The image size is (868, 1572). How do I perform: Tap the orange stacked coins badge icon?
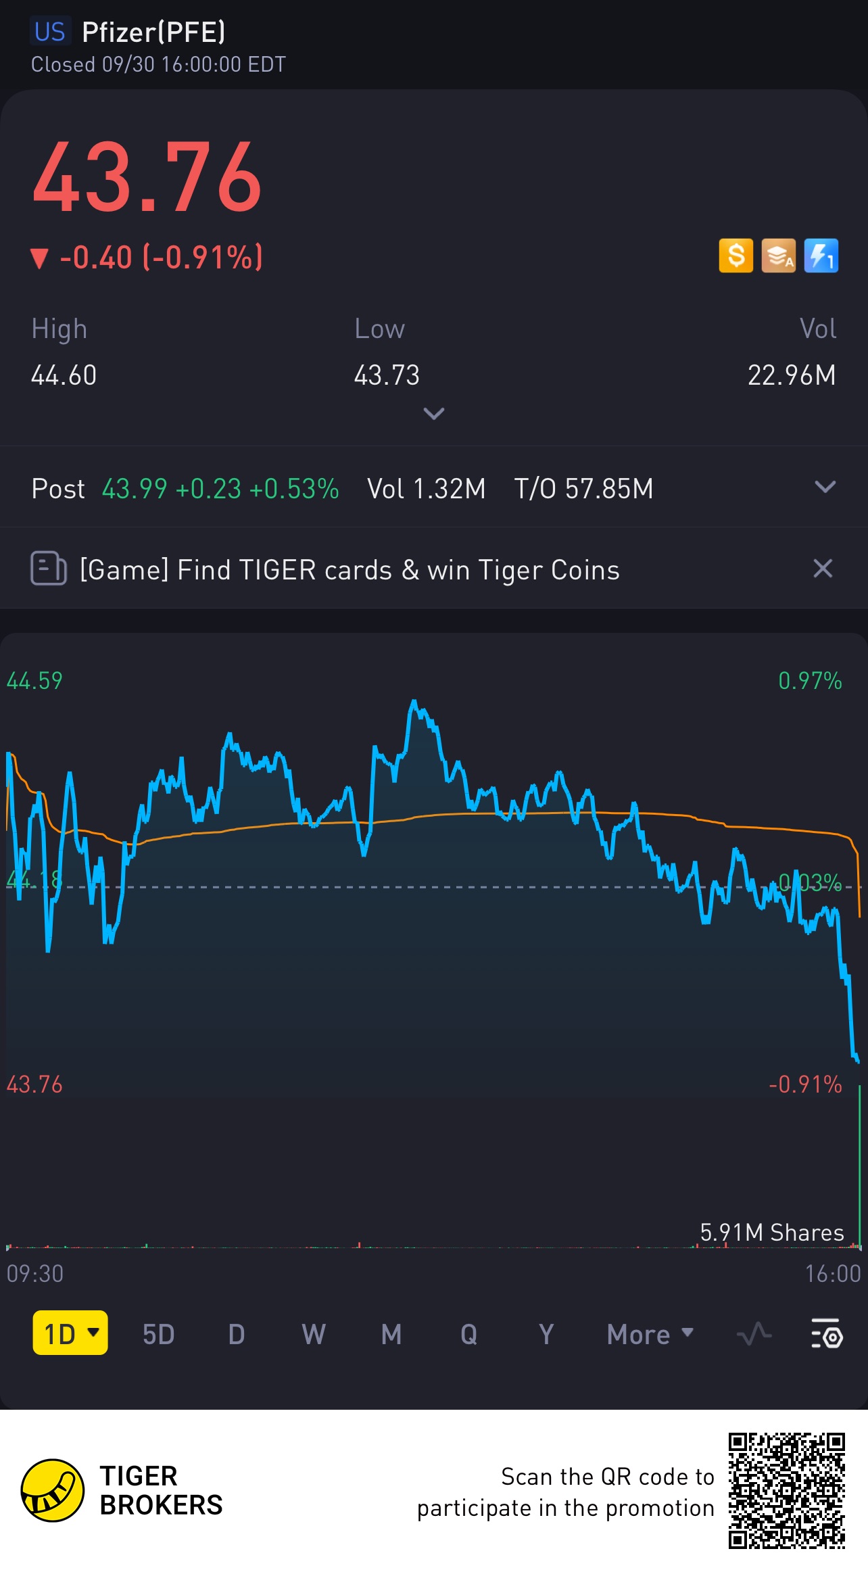pyautogui.click(x=778, y=256)
